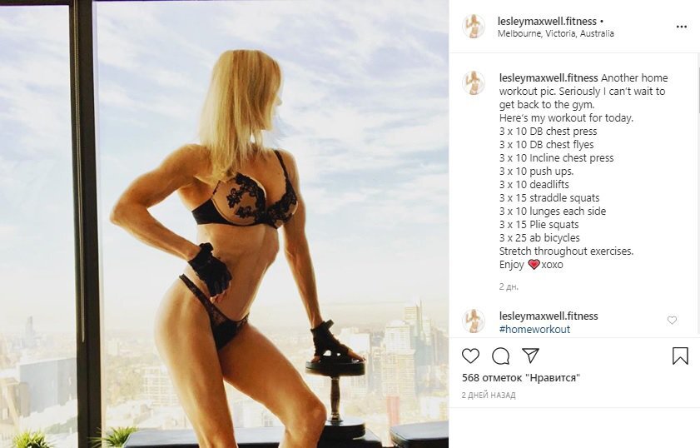This screenshot has height=448, width=700.
Task: Click the '2 ДНЕЙ НАЗАД' post timestamp
Action: 489,396
